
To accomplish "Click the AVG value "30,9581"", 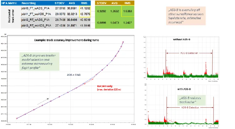I will 72,8.
